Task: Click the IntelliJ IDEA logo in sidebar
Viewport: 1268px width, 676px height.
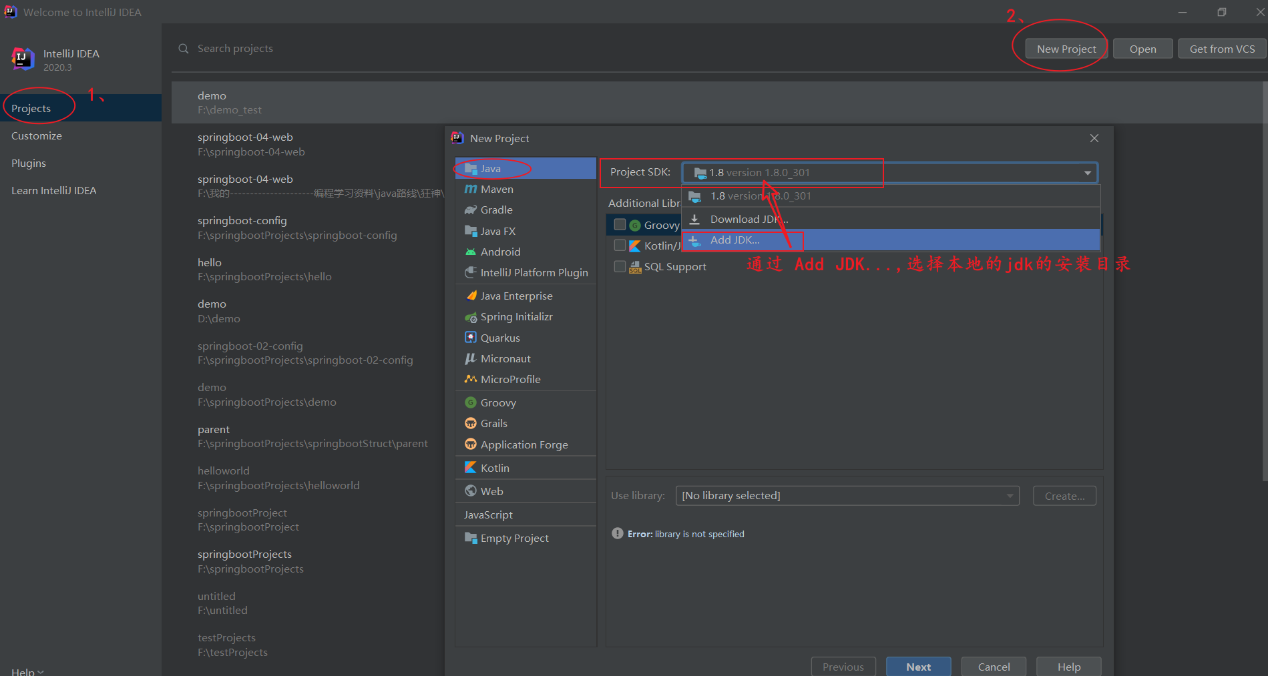Action: coord(23,59)
